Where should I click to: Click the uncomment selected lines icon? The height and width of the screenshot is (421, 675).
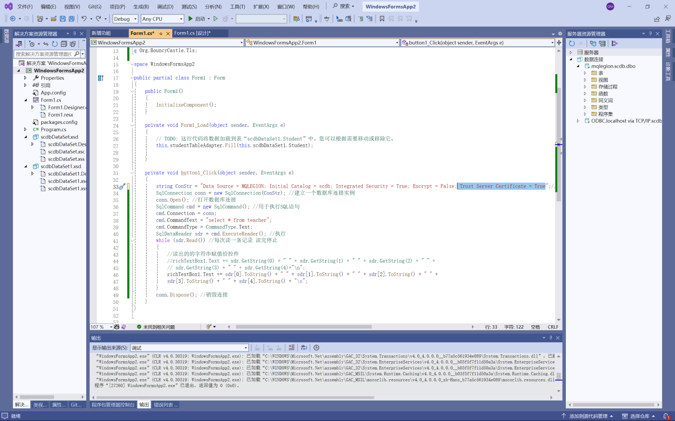coord(369,18)
